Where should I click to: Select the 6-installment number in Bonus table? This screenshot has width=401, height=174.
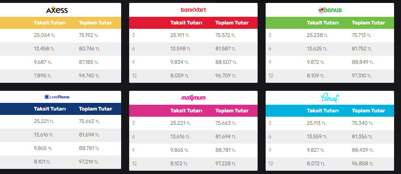[270, 49]
